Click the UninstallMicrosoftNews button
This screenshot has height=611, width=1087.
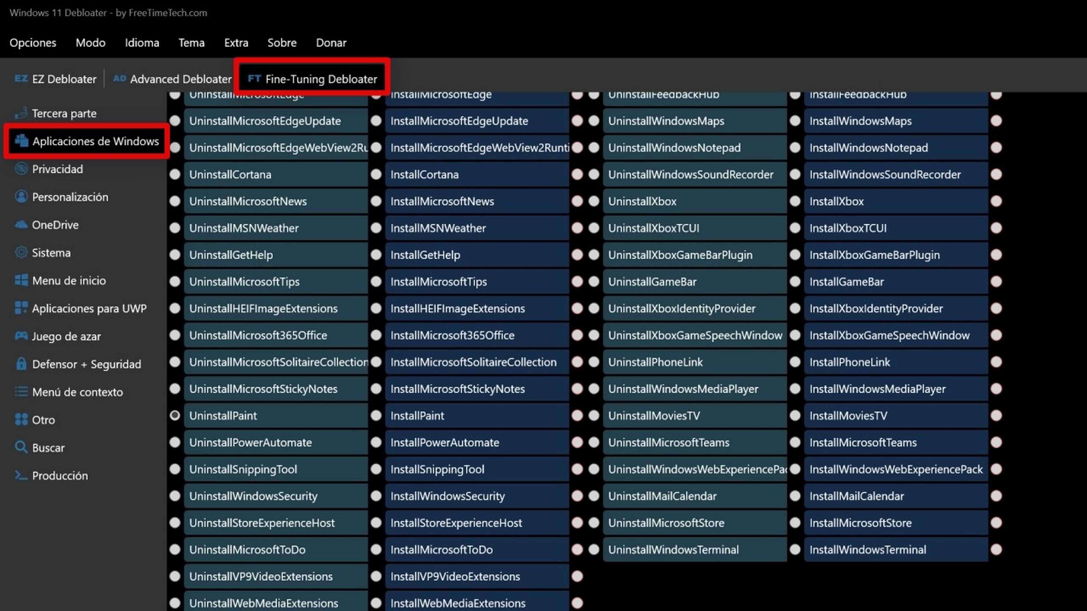tap(276, 202)
